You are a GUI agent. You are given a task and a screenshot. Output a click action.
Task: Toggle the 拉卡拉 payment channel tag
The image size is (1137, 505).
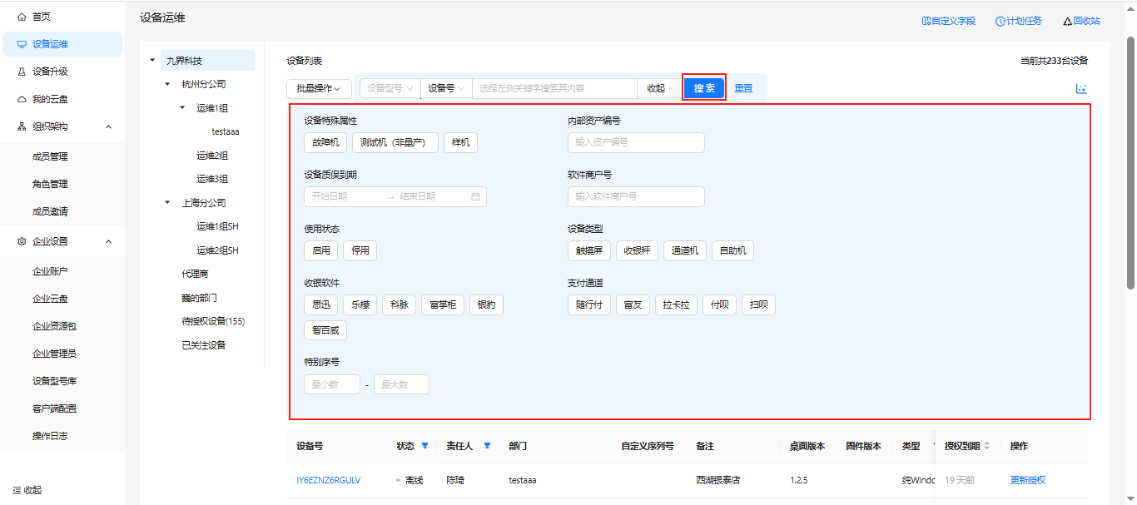click(676, 304)
